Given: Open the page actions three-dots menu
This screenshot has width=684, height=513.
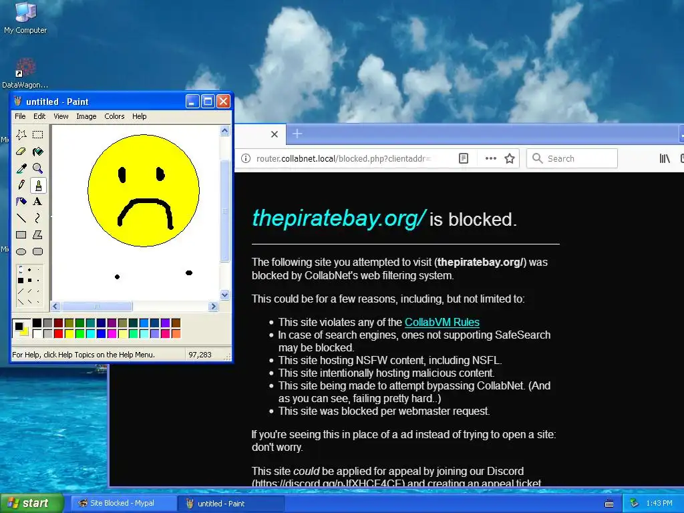Looking at the screenshot, I should pos(491,158).
